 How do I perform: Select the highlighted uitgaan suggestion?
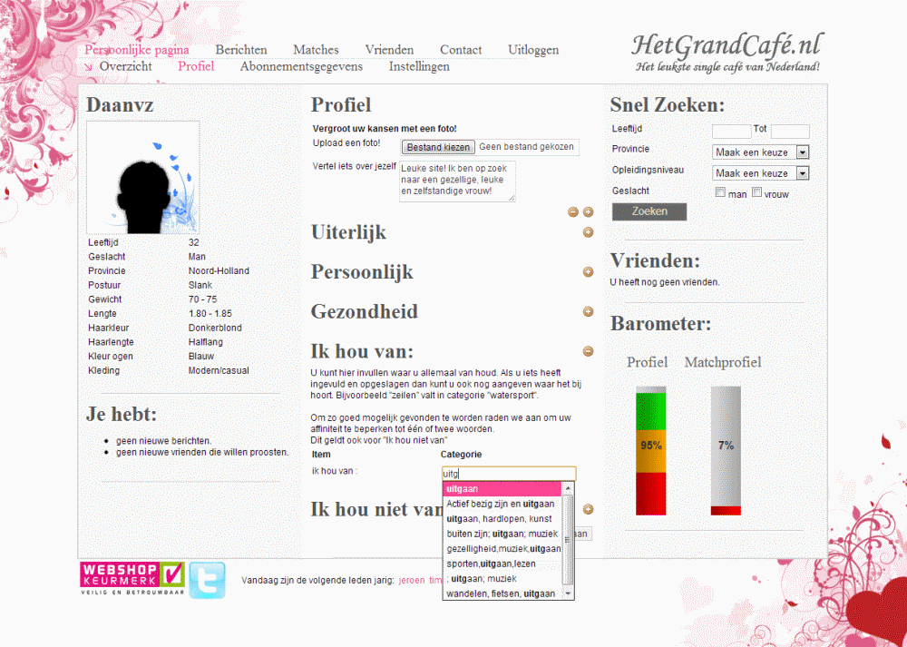click(x=502, y=489)
